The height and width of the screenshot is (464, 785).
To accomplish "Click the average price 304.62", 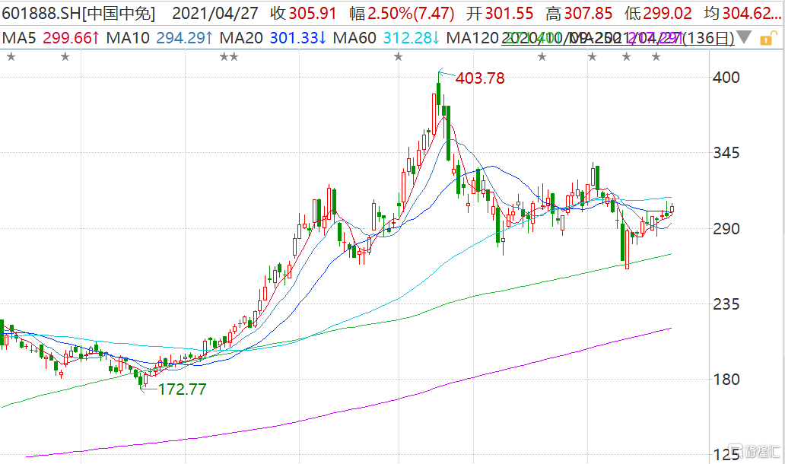I will click(x=753, y=14).
